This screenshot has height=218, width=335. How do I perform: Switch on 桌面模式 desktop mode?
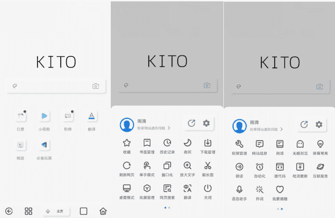(x=126, y=189)
